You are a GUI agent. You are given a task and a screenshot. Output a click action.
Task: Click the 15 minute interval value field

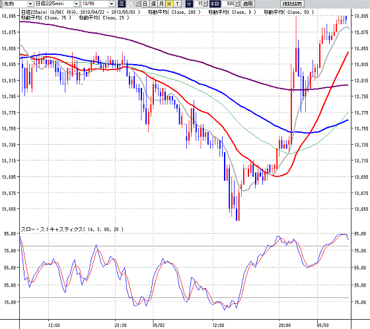198,4
